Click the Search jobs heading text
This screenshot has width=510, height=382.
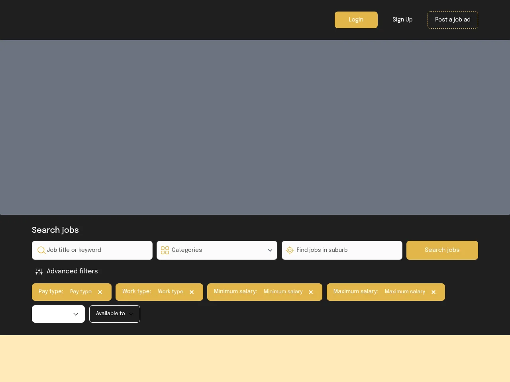55,230
